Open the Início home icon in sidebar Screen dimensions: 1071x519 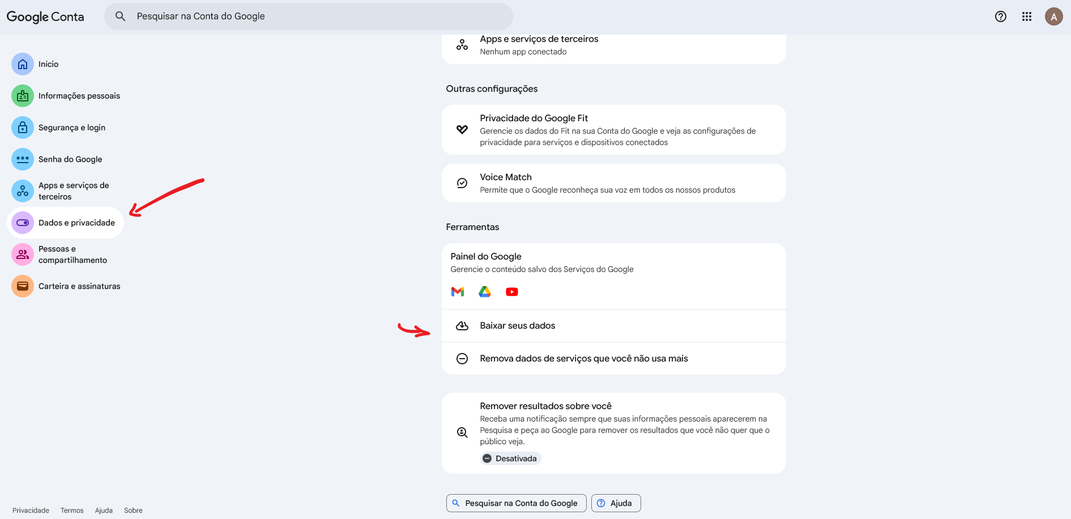(23, 64)
